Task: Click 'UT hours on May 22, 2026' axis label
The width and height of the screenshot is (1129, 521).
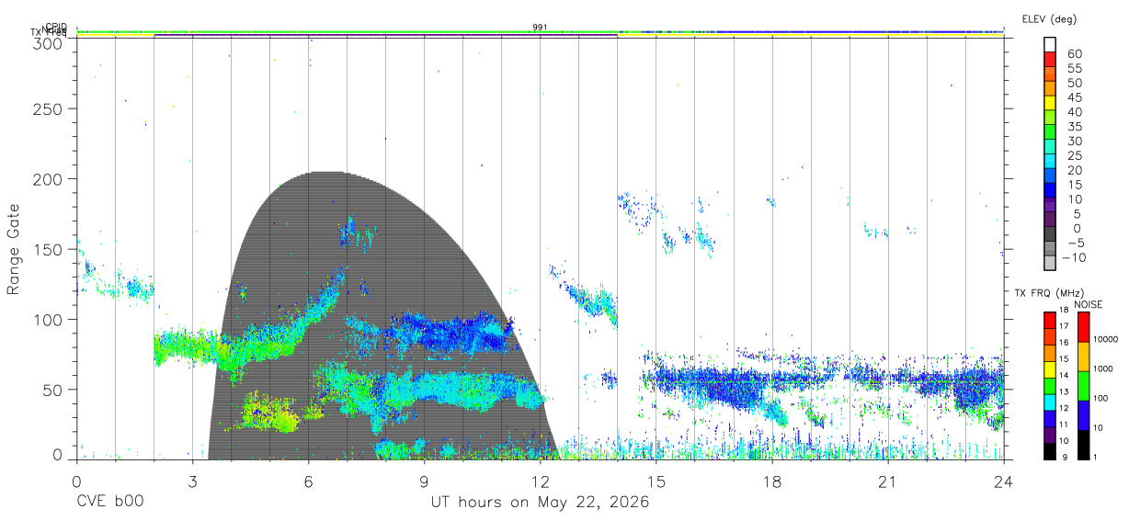Action: point(540,503)
